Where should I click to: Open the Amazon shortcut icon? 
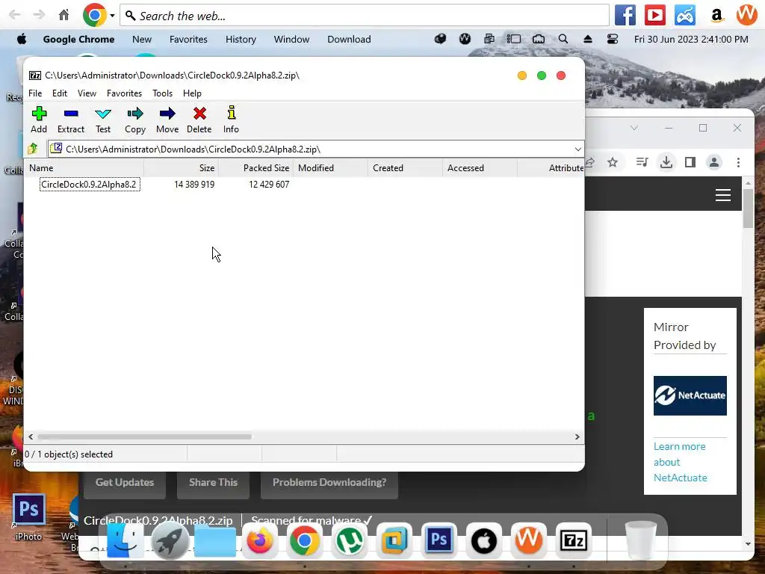coord(716,16)
